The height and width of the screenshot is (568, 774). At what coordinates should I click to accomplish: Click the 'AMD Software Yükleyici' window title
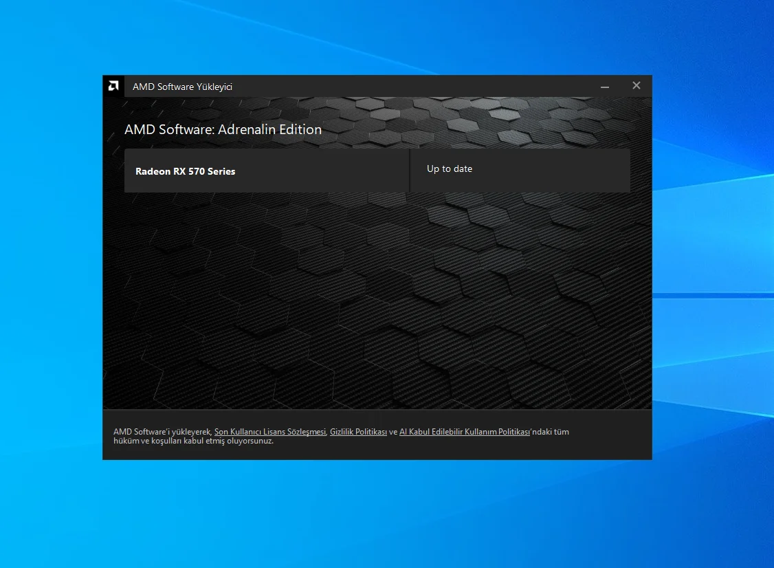point(182,87)
